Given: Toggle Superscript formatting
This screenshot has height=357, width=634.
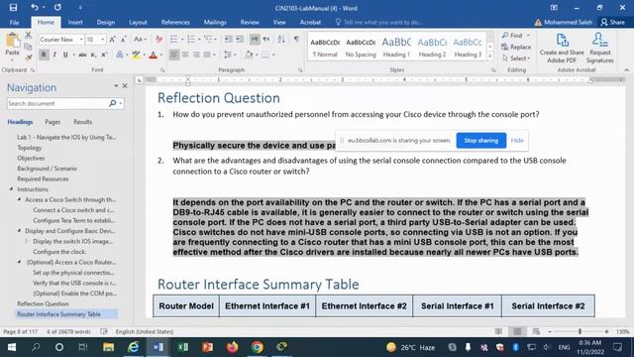Looking at the screenshot, I should 104,55.
